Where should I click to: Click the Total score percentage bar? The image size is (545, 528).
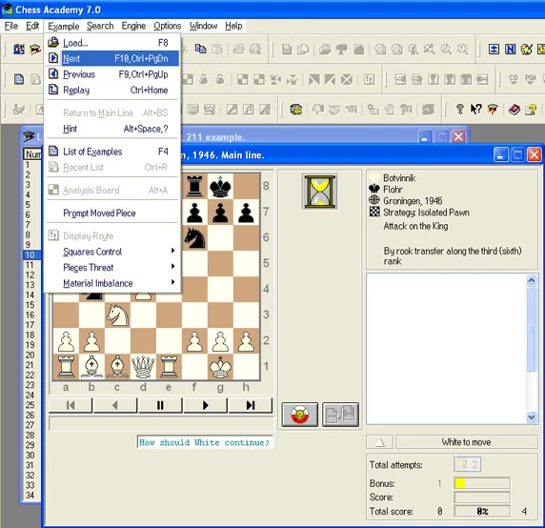click(x=482, y=511)
